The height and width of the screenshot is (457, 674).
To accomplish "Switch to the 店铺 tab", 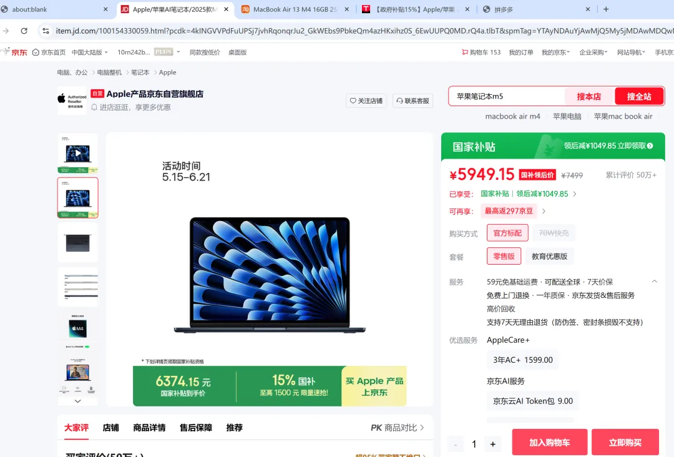I will (111, 428).
